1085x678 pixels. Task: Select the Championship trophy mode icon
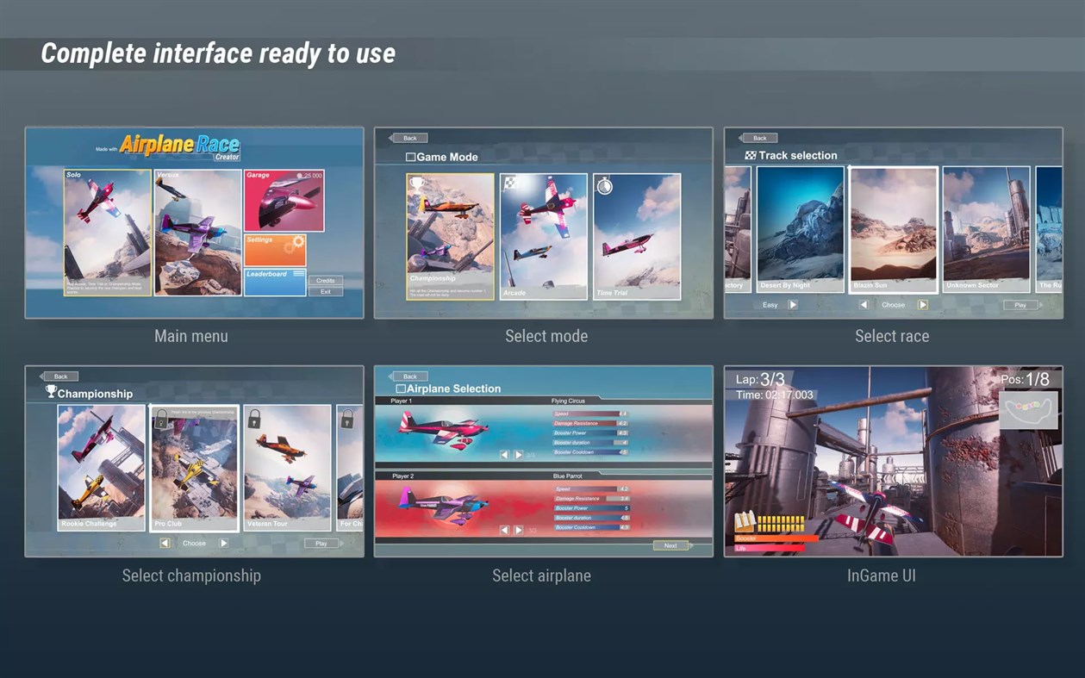pos(416,183)
